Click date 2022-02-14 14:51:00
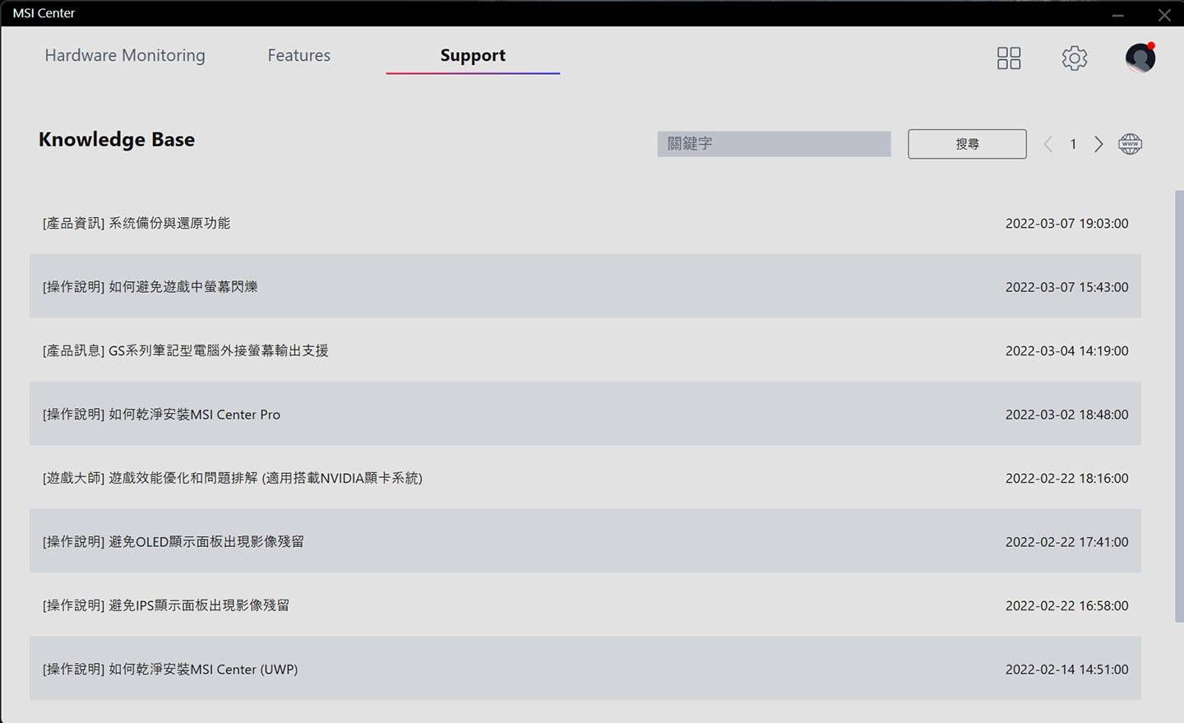Screen dimensions: 1184x723 (1066, 670)
